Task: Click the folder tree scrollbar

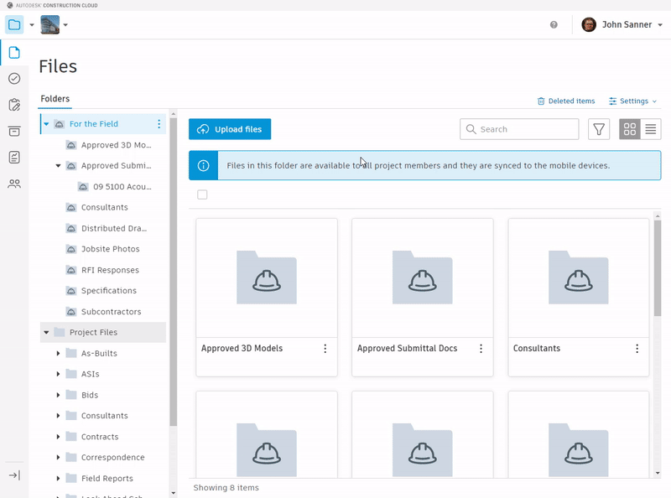Action: tap(174, 272)
